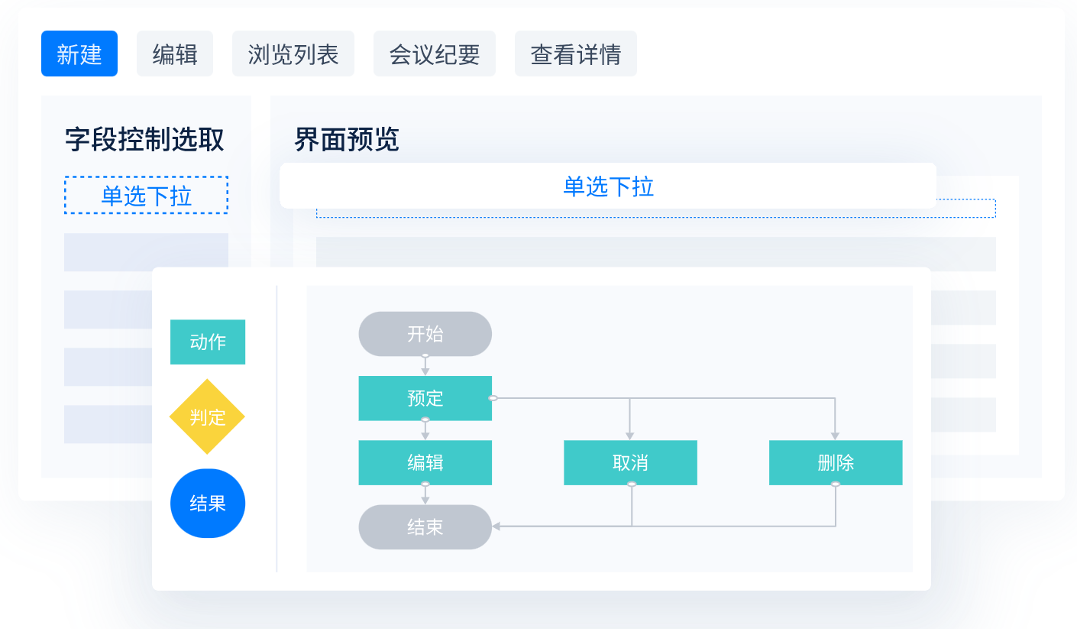This screenshot has width=1077, height=635.
Task: Switch to the 编辑 tab
Action: [x=175, y=54]
